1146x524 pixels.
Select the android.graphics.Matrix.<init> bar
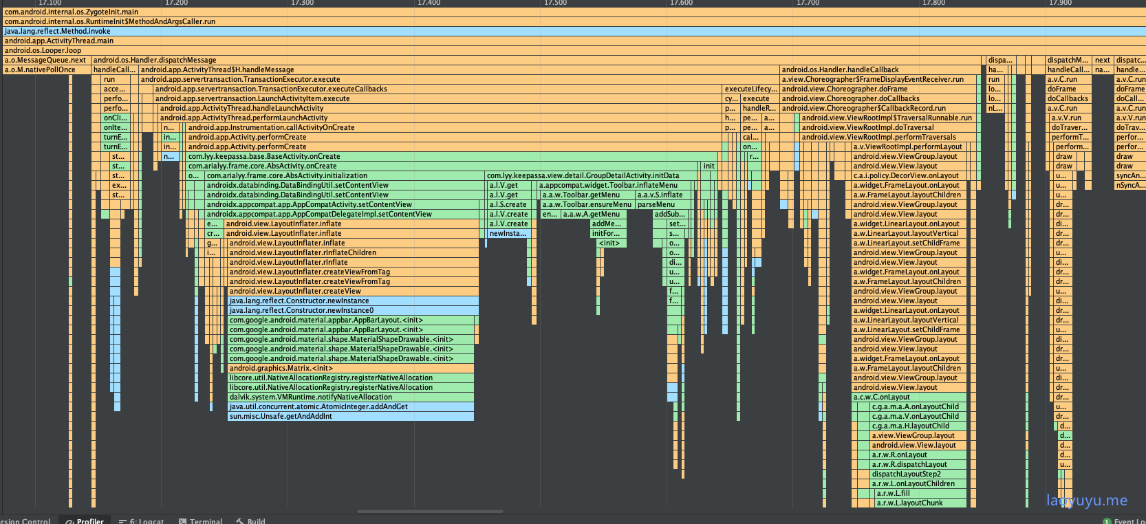tap(351, 368)
